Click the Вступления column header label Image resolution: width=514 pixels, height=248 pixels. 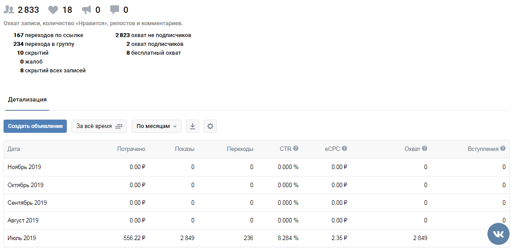(483, 149)
